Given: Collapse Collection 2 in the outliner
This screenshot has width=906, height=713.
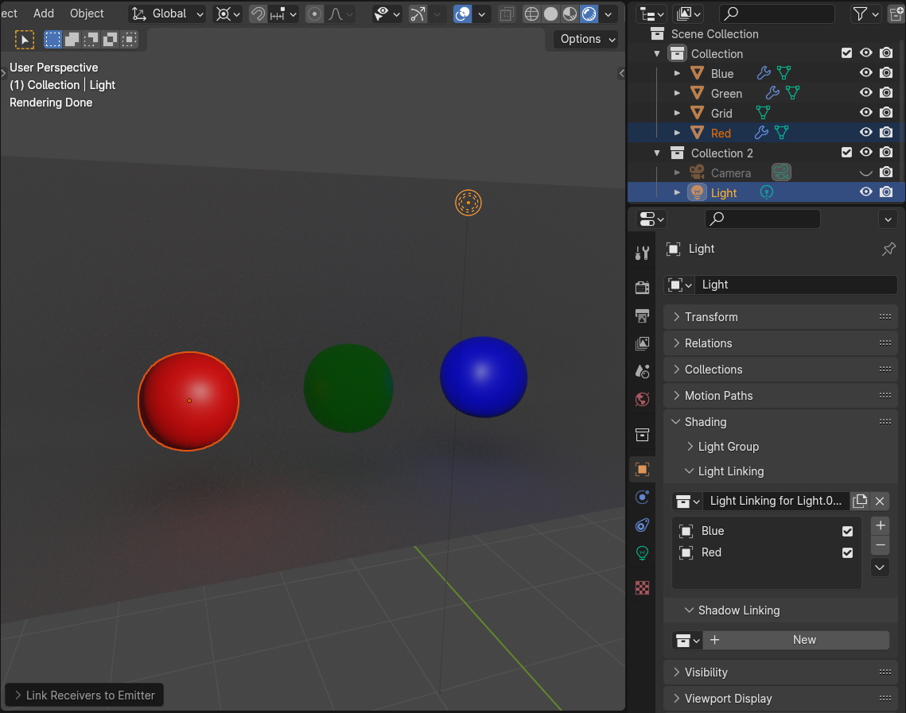Looking at the screenshot, I should click(x=657, y=153).
